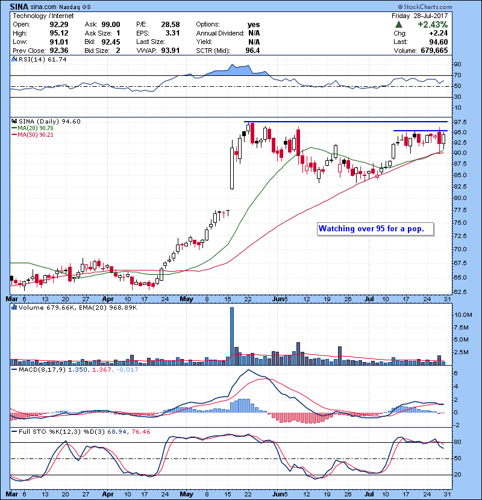The height and width of the screenshot is (500, 482).
Task: Click the Open value 92.29
Action: click(x=58, y=25)
